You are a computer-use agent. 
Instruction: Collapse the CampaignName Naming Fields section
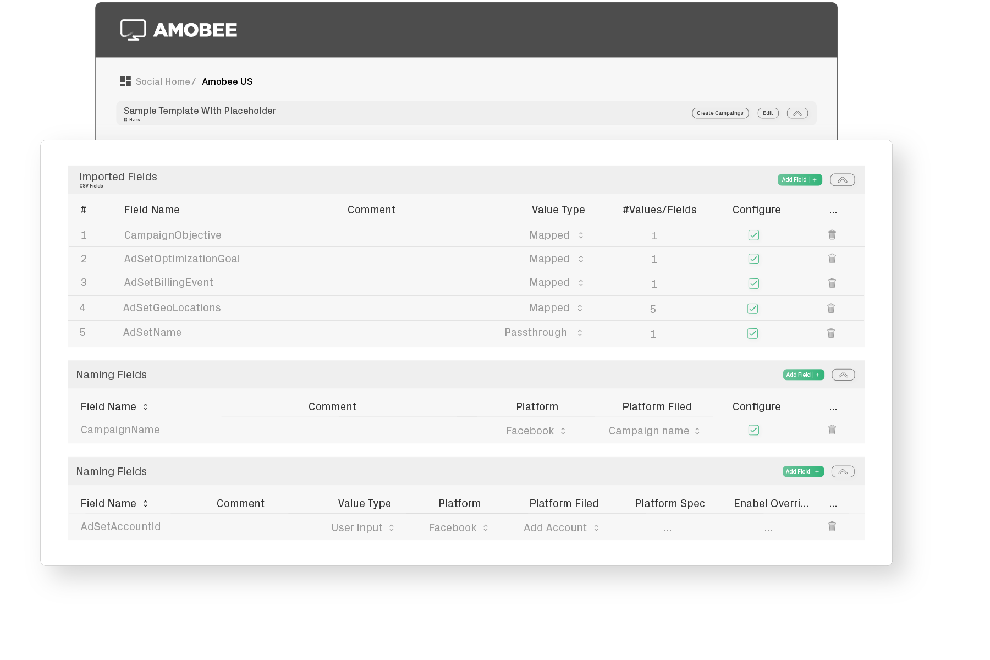(843, 375)
